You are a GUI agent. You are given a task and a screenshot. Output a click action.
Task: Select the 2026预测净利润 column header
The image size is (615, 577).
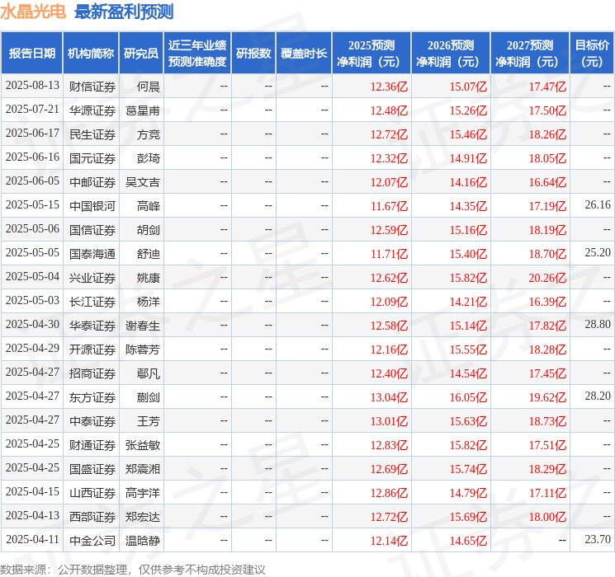(x=451, y=53)
